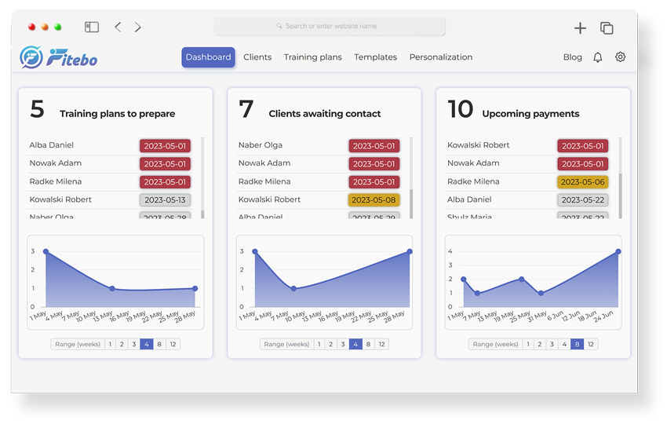Open the Templates page

375,57
